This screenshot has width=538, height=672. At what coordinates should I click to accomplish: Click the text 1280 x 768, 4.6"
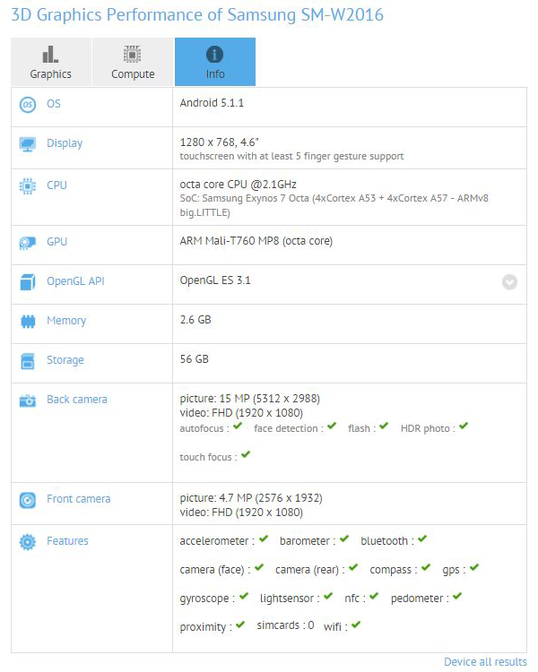[x=219, y=142]
